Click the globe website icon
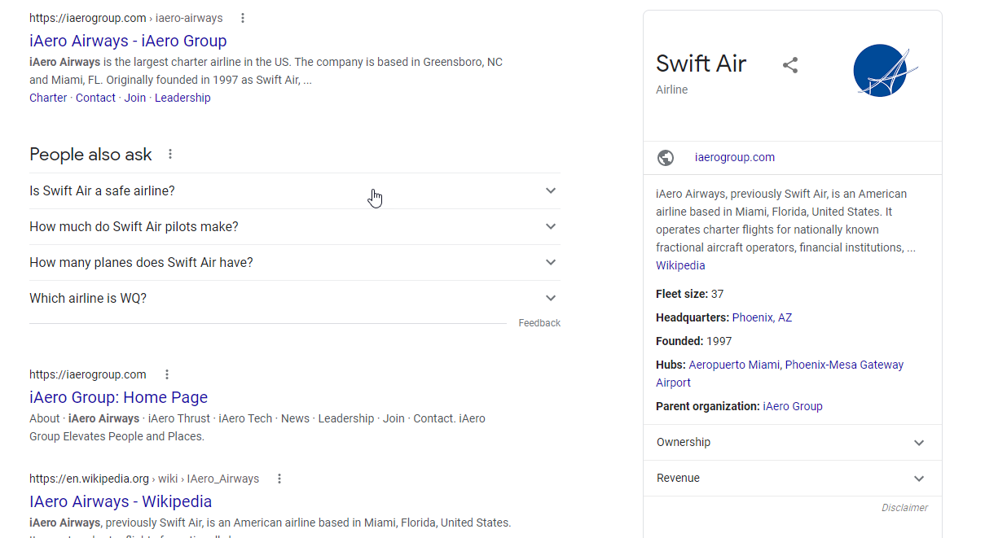This screenshot has height=538, width=985. coord(666,158)
